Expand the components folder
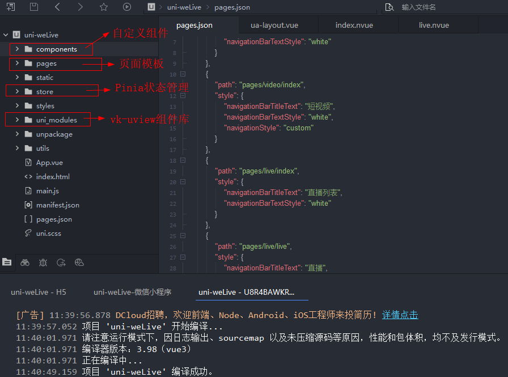This screenshot has width=508, height=377. (17, 49)
